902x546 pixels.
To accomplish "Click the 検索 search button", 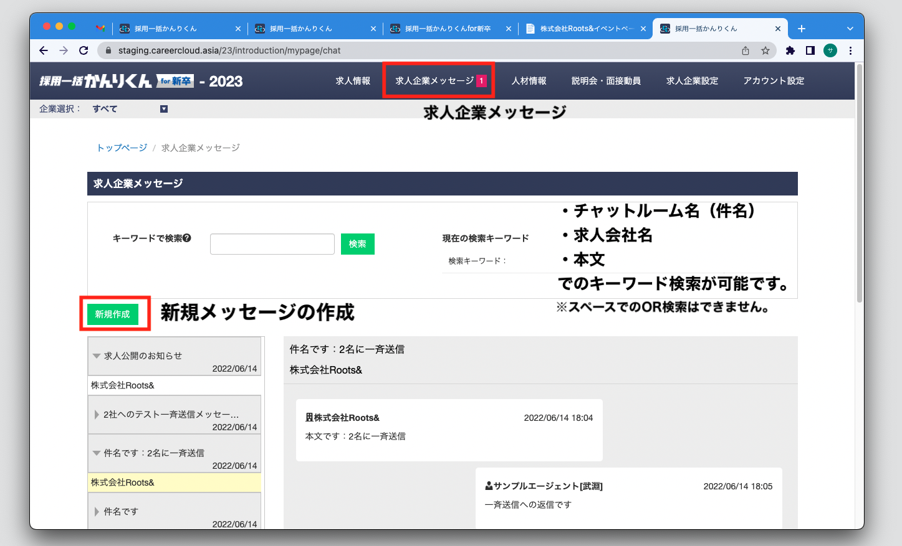I will [357, 243].
